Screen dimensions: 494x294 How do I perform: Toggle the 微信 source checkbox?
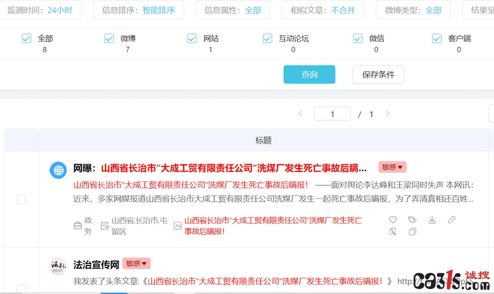(358, 38)
